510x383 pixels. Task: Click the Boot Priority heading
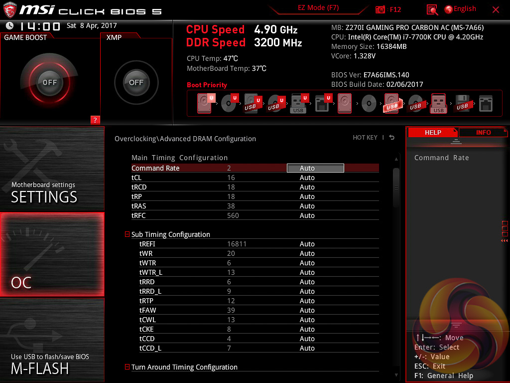click(x=207, y=85)
